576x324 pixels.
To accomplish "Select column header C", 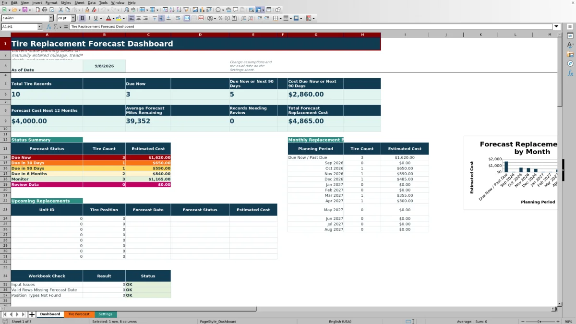I will pos(148,35).
